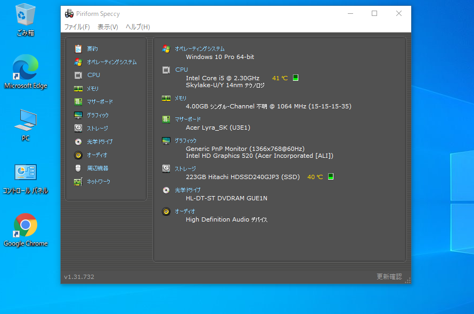Select the PC desktop icon
474x314 pixels.
click(26, 125)
